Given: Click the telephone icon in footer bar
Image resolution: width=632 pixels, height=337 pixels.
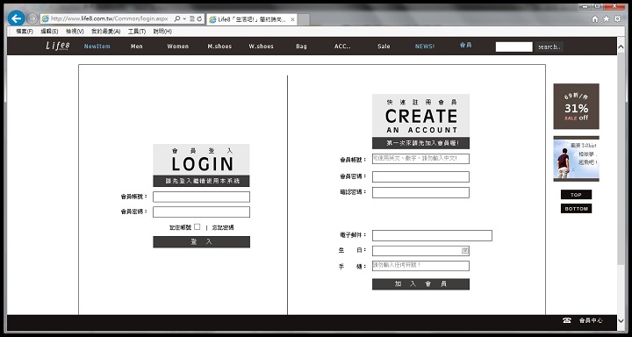Looking at the screenshot, I should point(567,320).
